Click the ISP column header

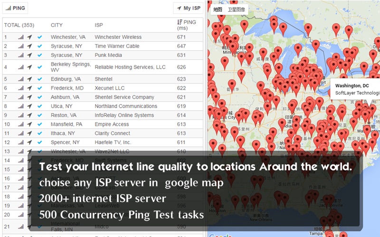tap(99, 25)
